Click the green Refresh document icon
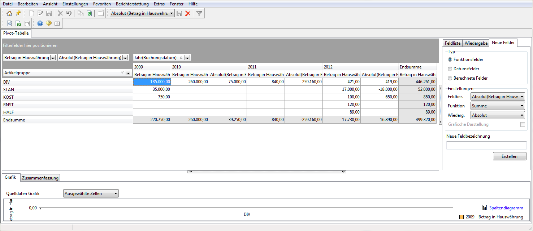The image size is (533, 231). pos(89,13)
